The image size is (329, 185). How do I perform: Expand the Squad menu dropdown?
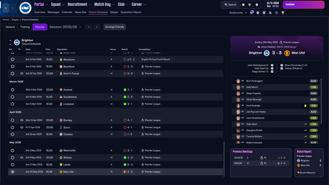(63, 5)
